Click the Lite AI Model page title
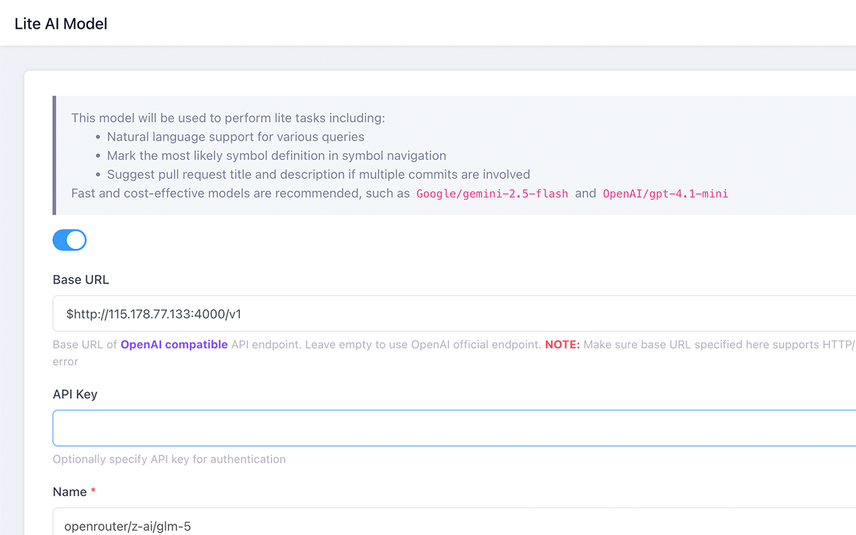The height and width of the screenshot is (535, 856). (61, 23)
